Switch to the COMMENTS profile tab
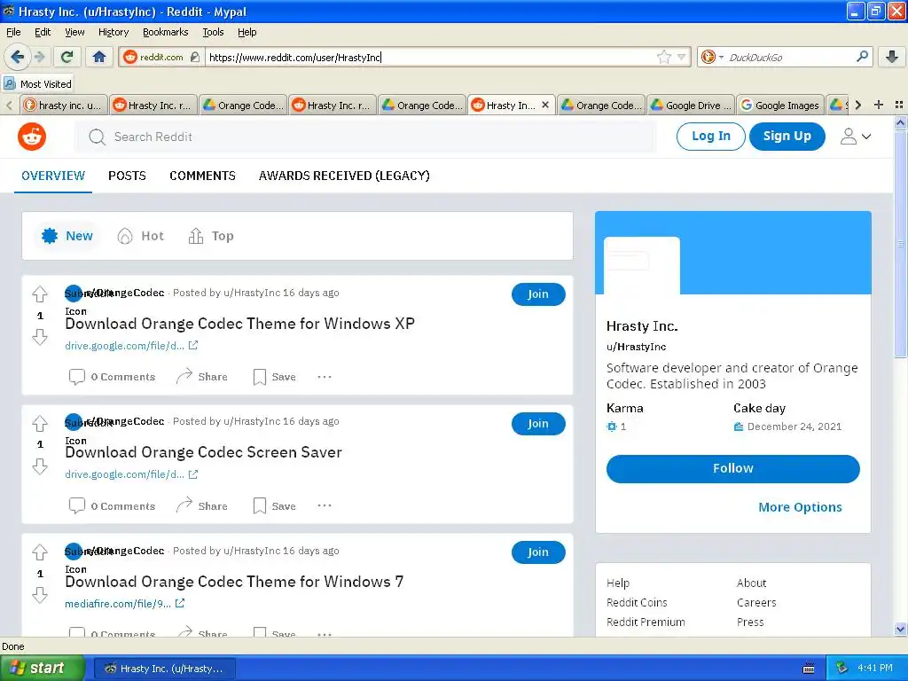 202,176
